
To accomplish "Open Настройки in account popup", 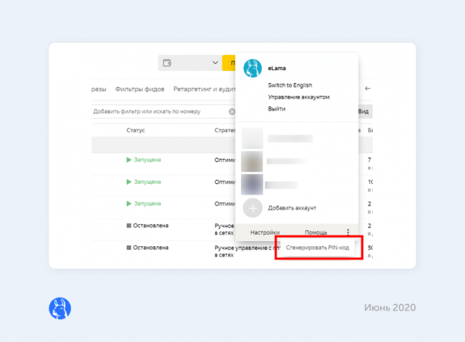I will [264, 233].
